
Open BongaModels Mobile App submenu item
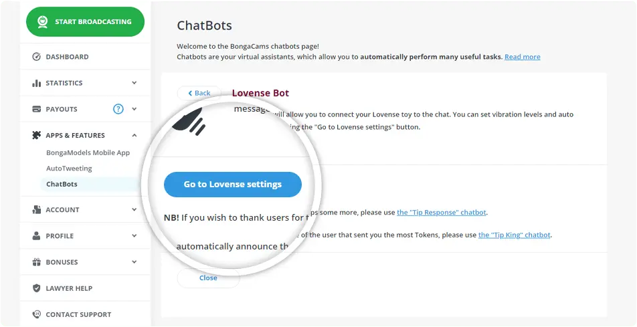coord(88,152)
